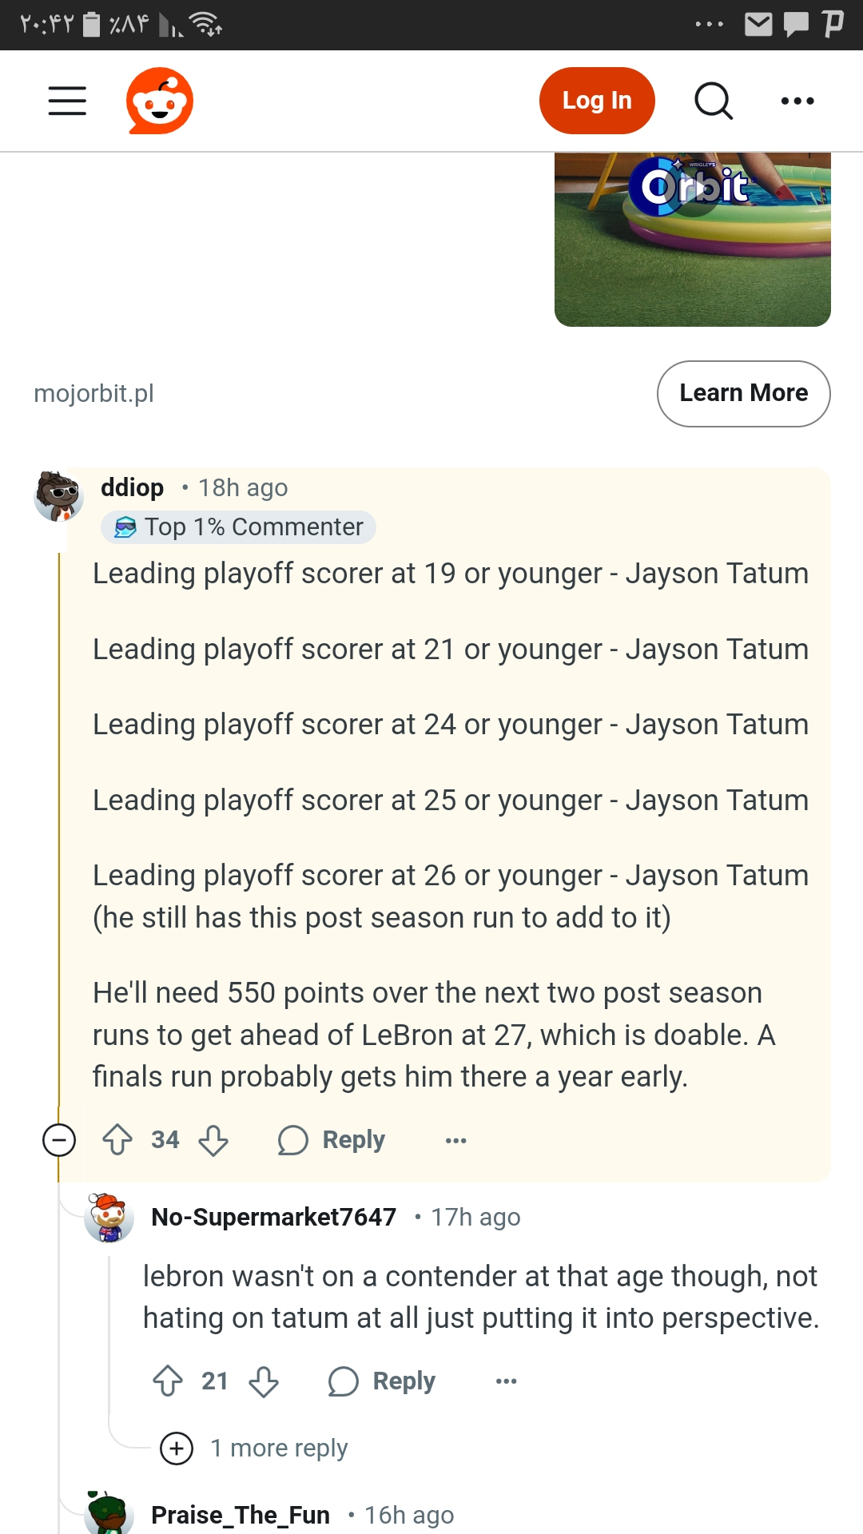Image resolution: width=863 pixels, height=1534 pixels.
Task: Downvote ddiop's comment
Action: click(x=213, y=1140)
